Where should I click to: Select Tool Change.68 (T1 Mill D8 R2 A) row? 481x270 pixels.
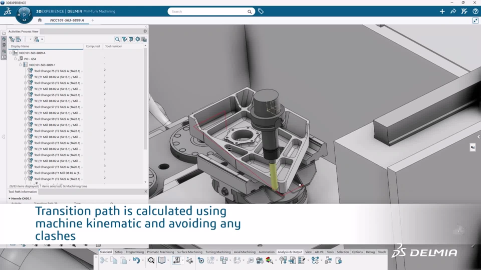(58, 173)
